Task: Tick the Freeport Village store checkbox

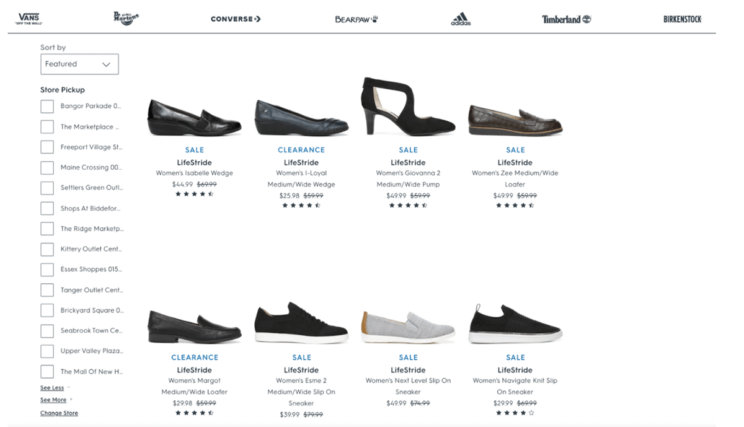Action: click(47, 147)
